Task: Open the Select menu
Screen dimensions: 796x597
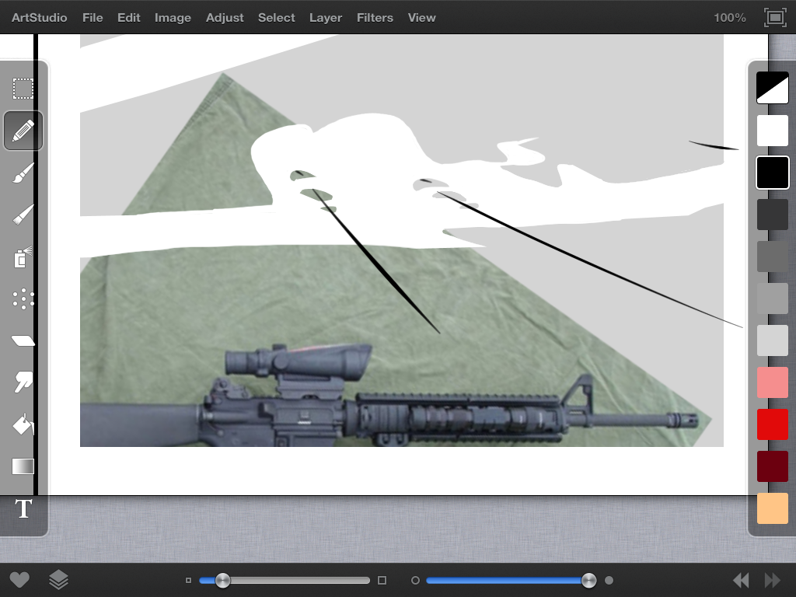Action: [x=276, y=18]
